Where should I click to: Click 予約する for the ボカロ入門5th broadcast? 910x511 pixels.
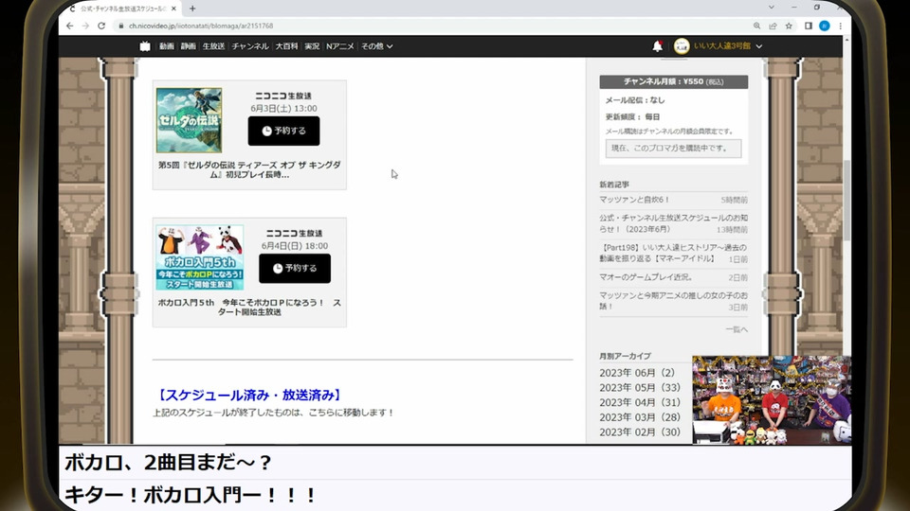click(x=295, y=268)
